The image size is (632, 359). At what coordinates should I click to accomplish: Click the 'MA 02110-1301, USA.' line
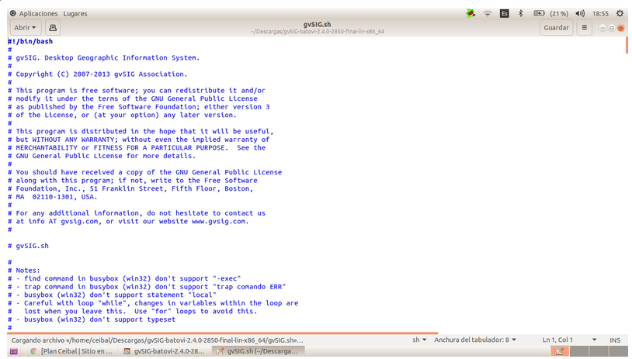pyautogui.click(x=52, y=197)
